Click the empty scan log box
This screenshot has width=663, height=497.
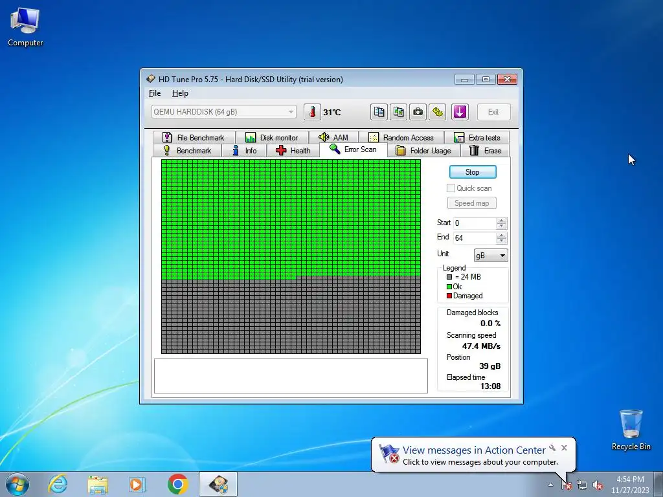pos(291,376)
